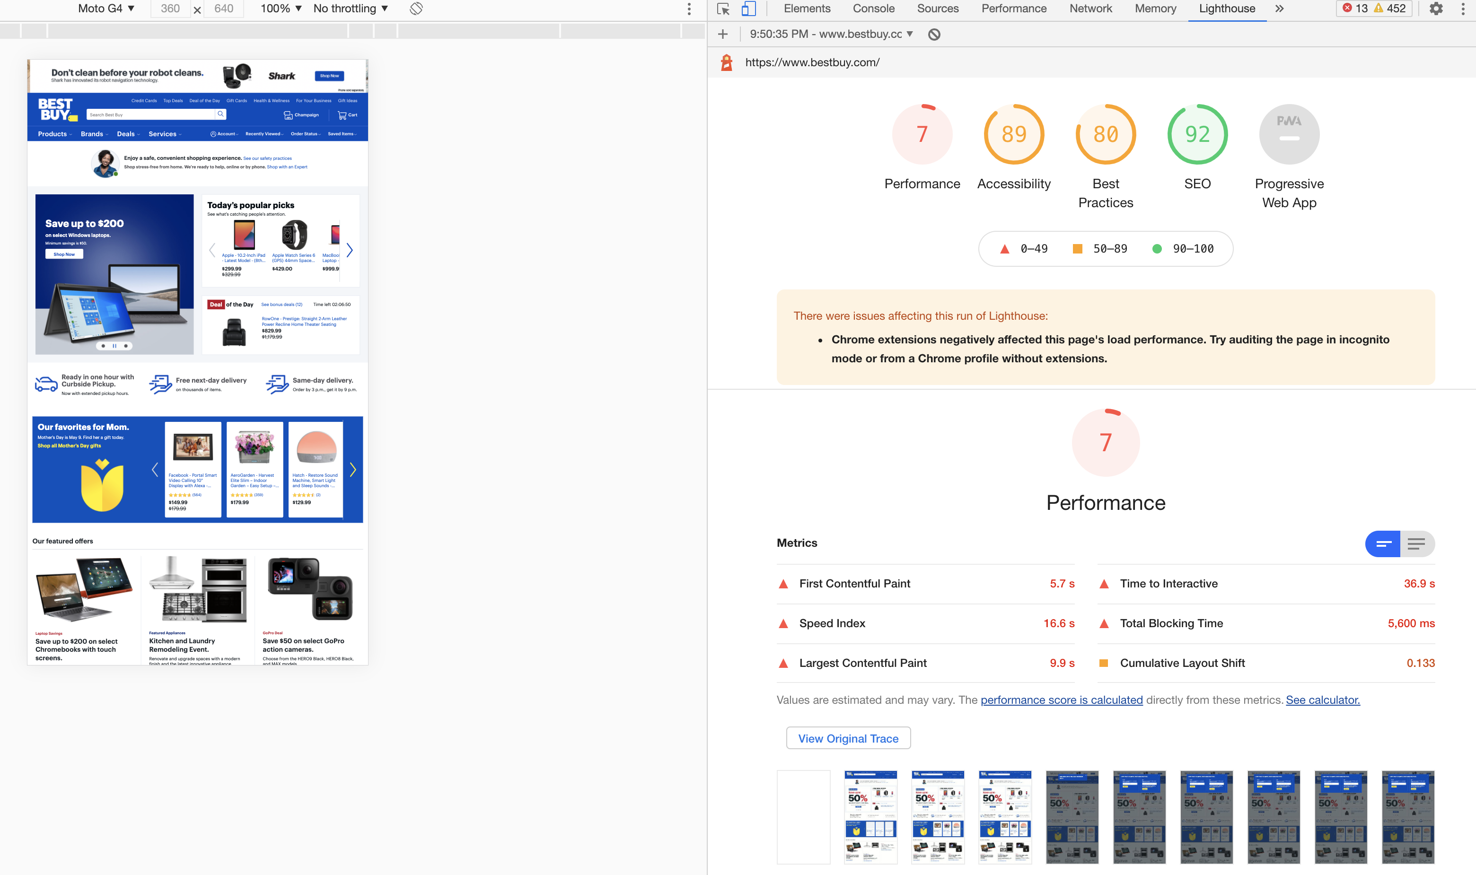The height and width of the screenshot is (875, 1476).
Task: Open the Console tab
Action: point(873,9)
